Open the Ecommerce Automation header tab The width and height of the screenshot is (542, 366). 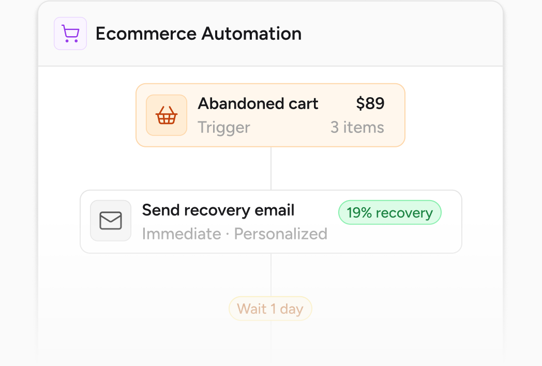198,33
